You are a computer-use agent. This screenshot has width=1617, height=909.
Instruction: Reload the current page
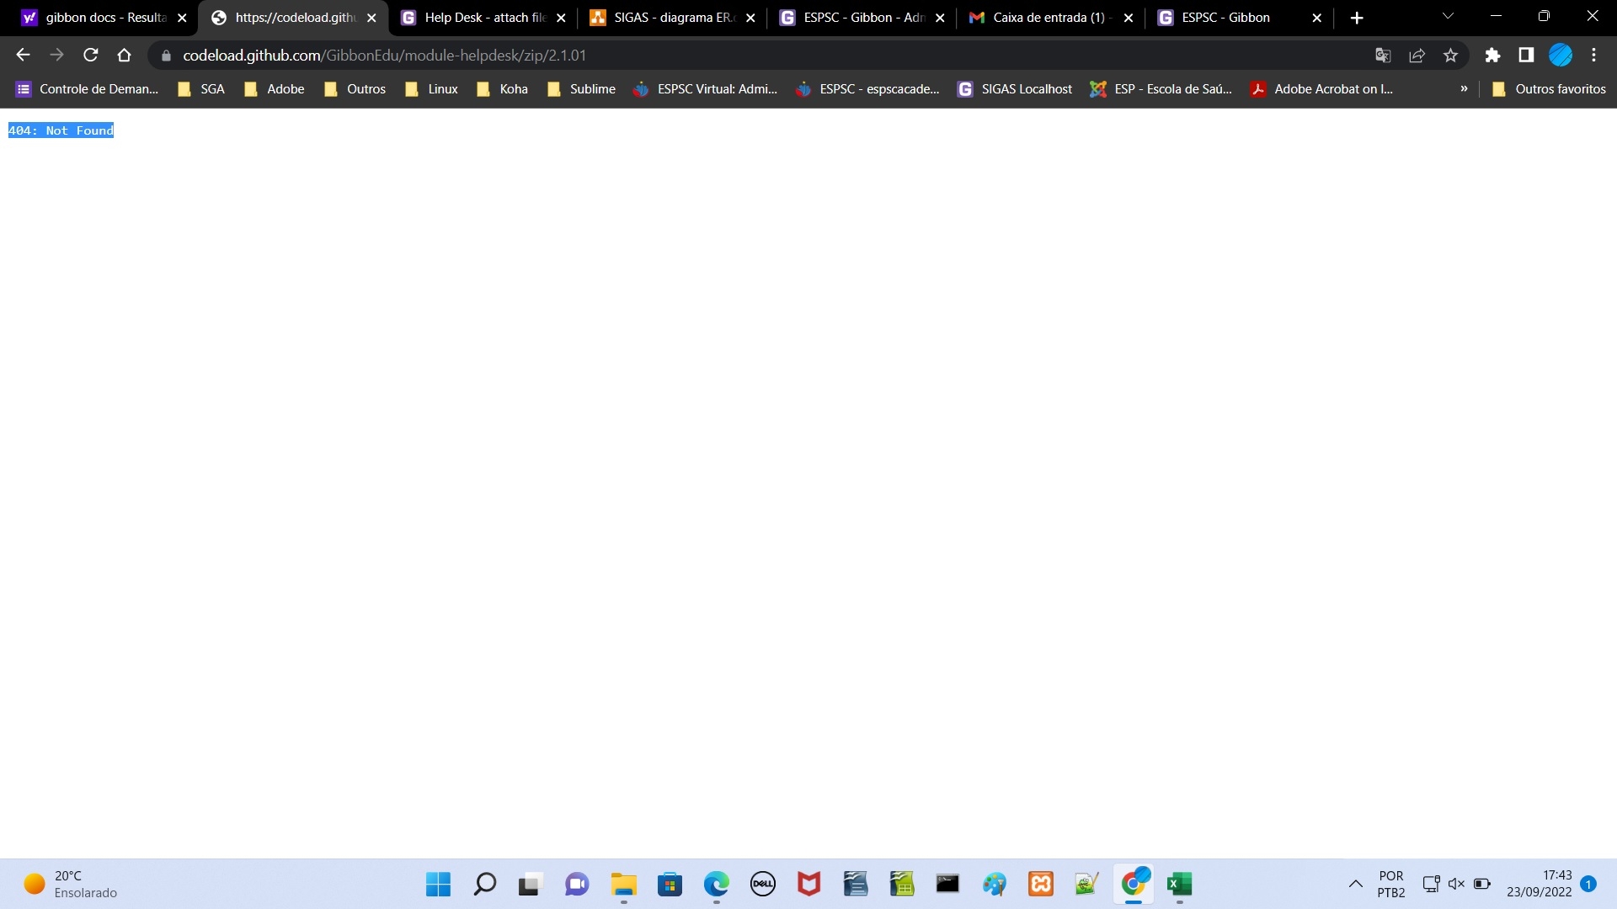[91, 56]
